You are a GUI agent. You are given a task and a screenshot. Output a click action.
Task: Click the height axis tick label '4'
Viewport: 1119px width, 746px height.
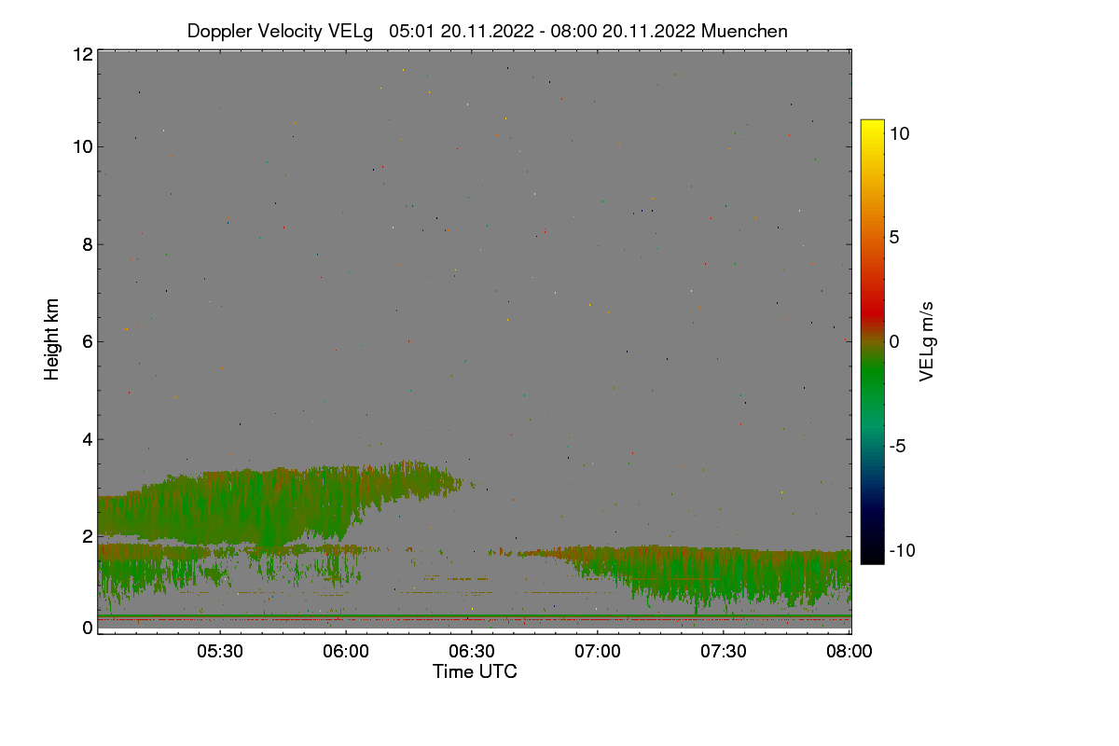click(x=87, y=439)
